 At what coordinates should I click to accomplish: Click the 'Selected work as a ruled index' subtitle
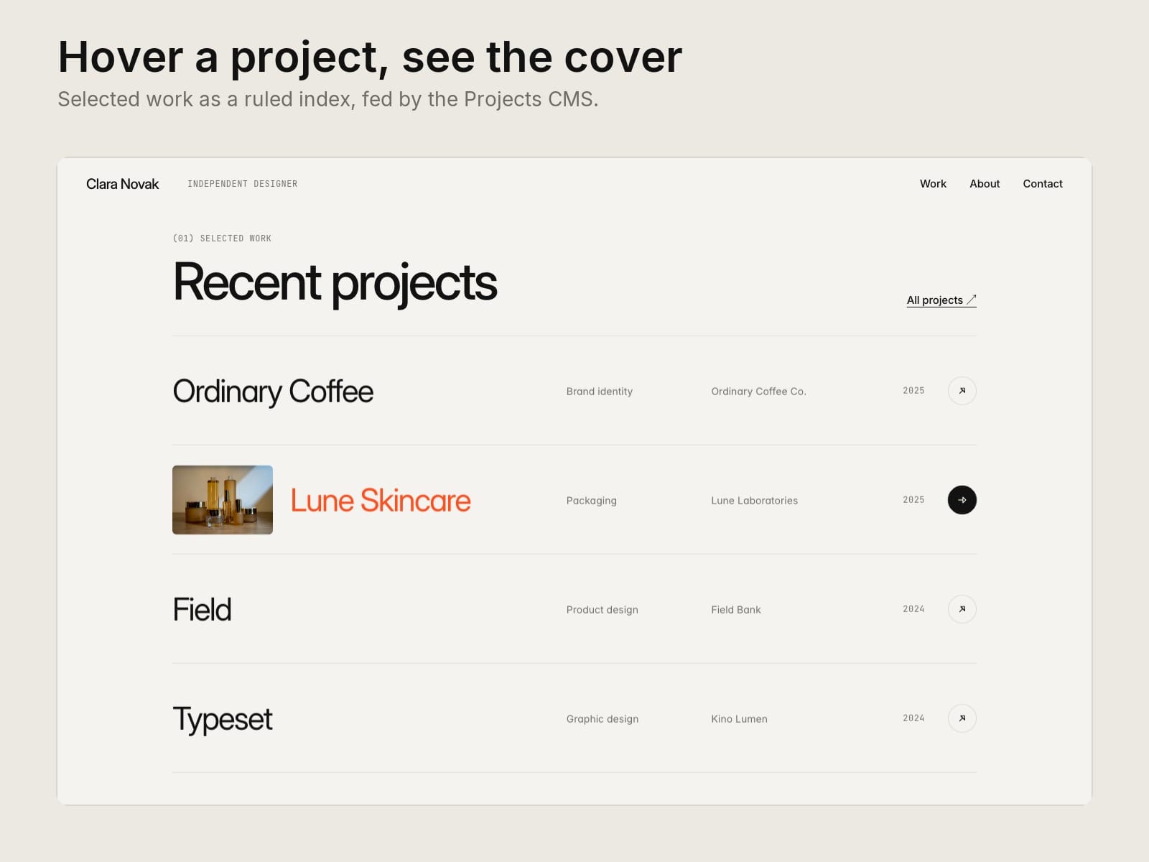click(x=327, y=99)
